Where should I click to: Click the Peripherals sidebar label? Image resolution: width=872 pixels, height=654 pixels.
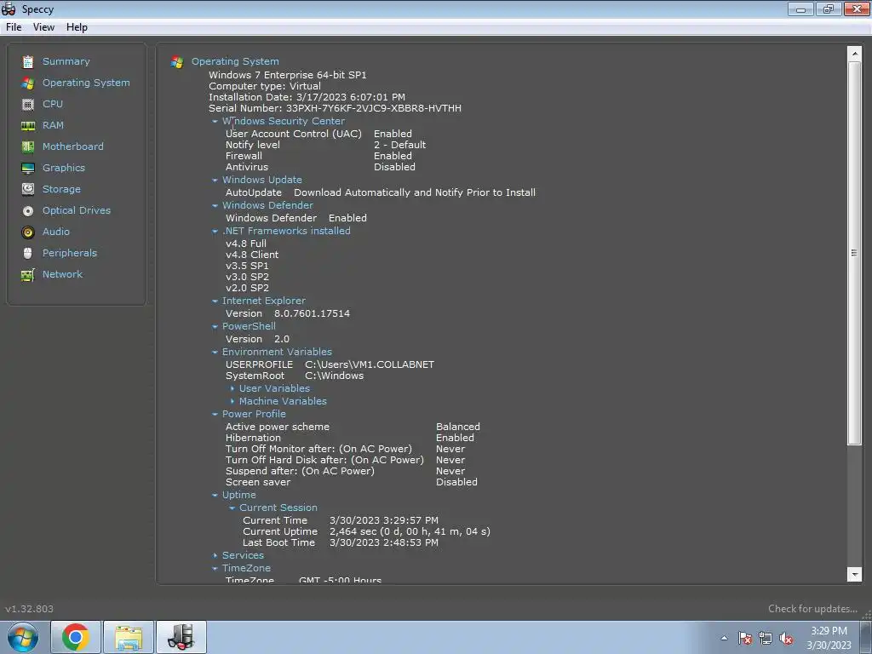70,253
